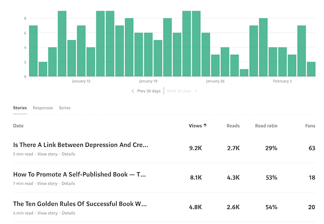Go to Prev 30 days
Screen dimensions: 324x224
click(x=149, y=91)
